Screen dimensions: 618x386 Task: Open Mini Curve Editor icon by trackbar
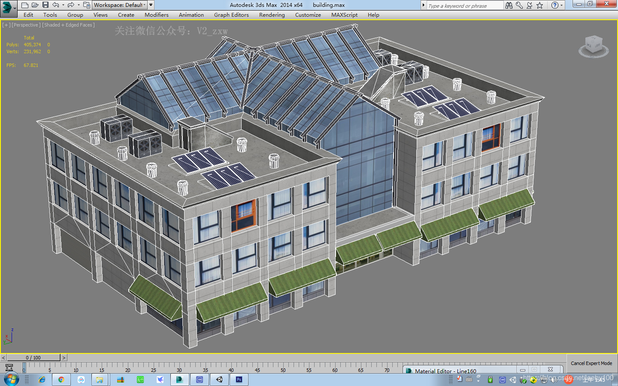9,368
